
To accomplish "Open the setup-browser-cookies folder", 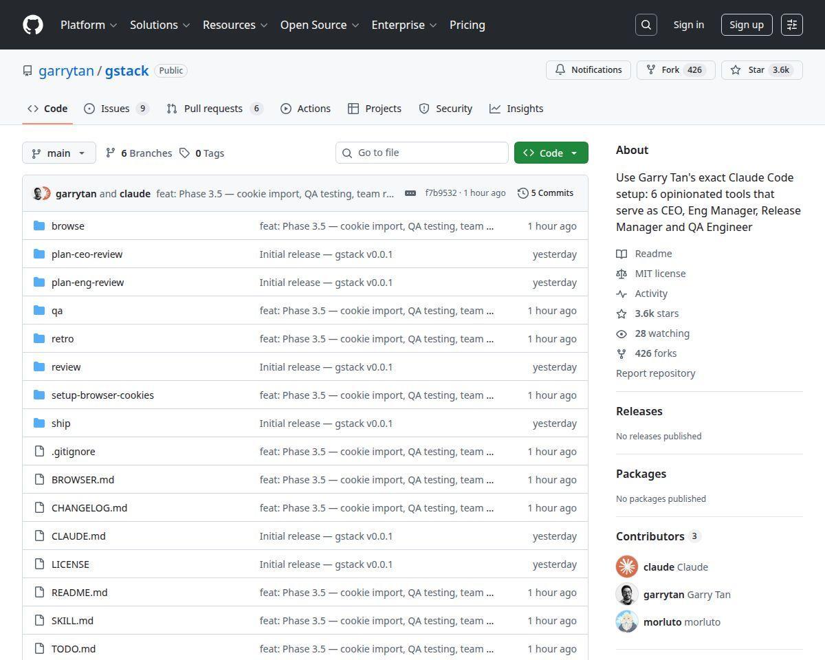I will pos(102,395).
